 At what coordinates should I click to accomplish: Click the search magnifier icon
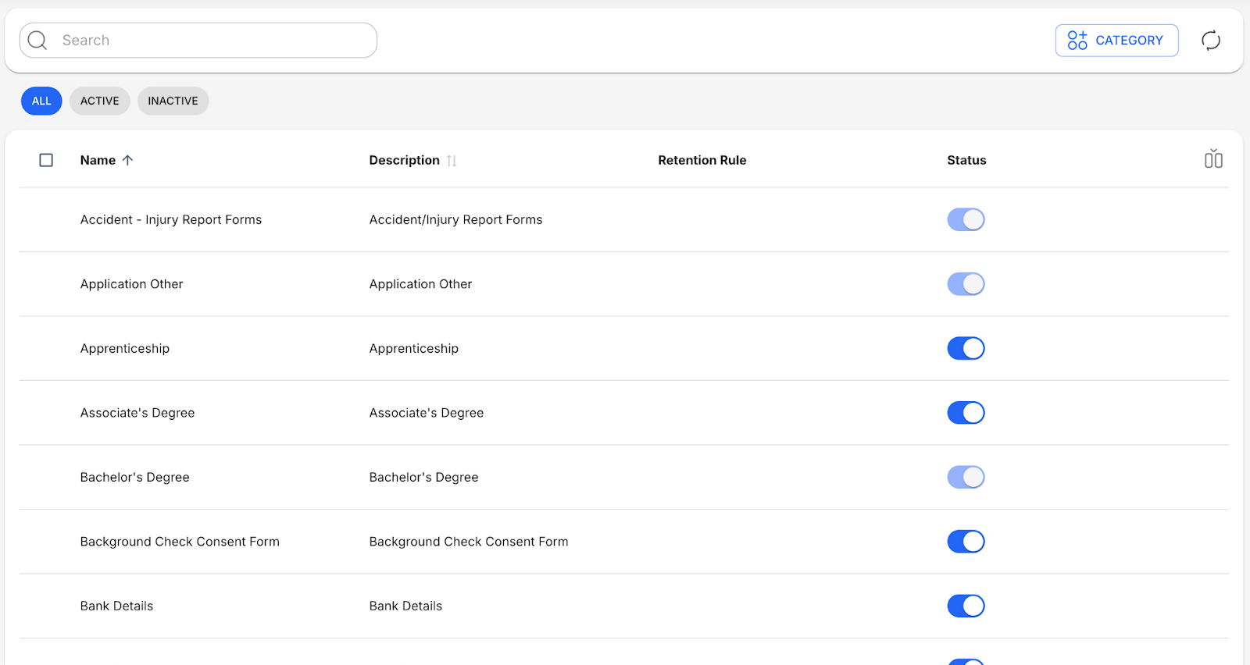tap(37, 40)
